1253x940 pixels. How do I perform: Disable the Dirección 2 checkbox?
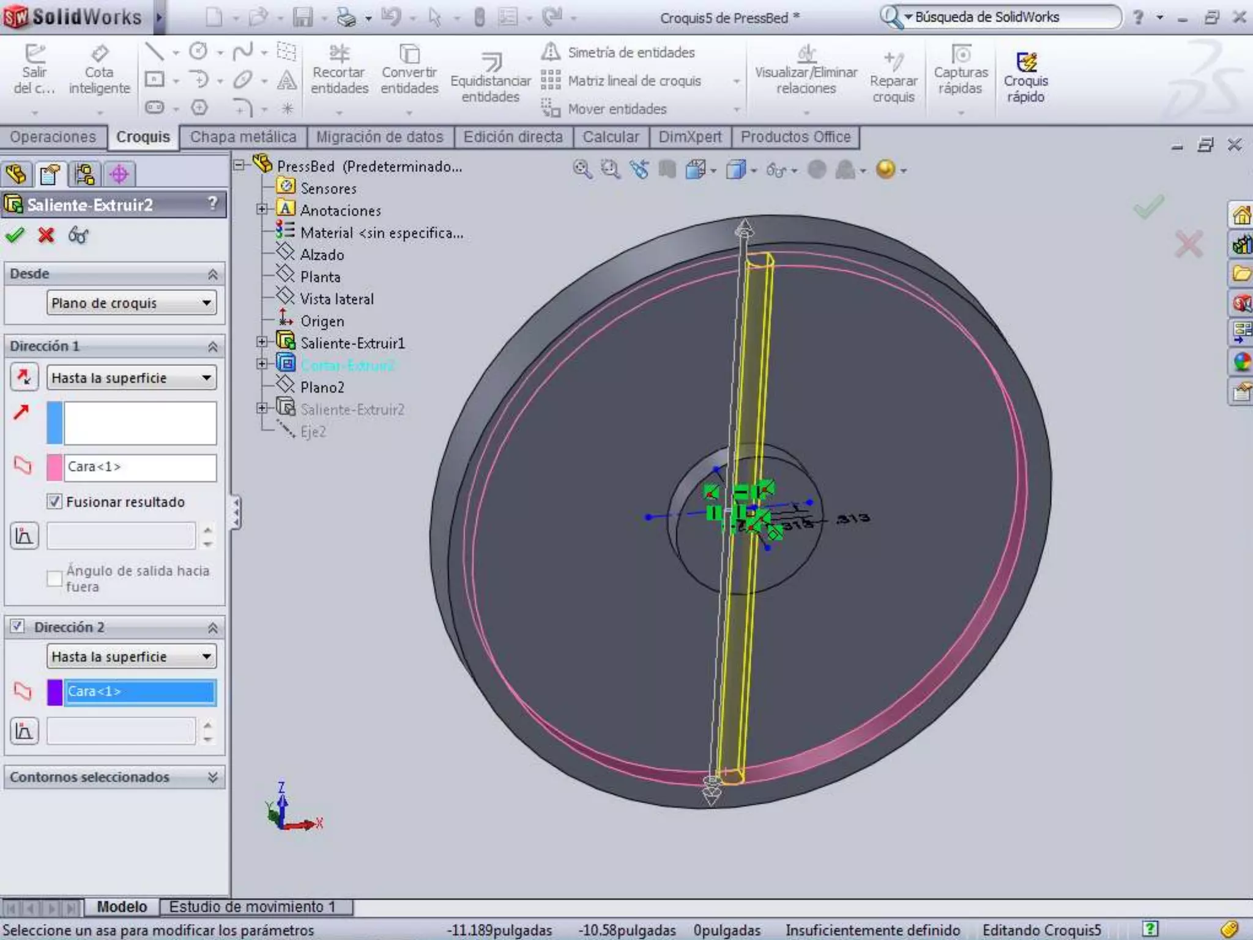tap(18, 626)
